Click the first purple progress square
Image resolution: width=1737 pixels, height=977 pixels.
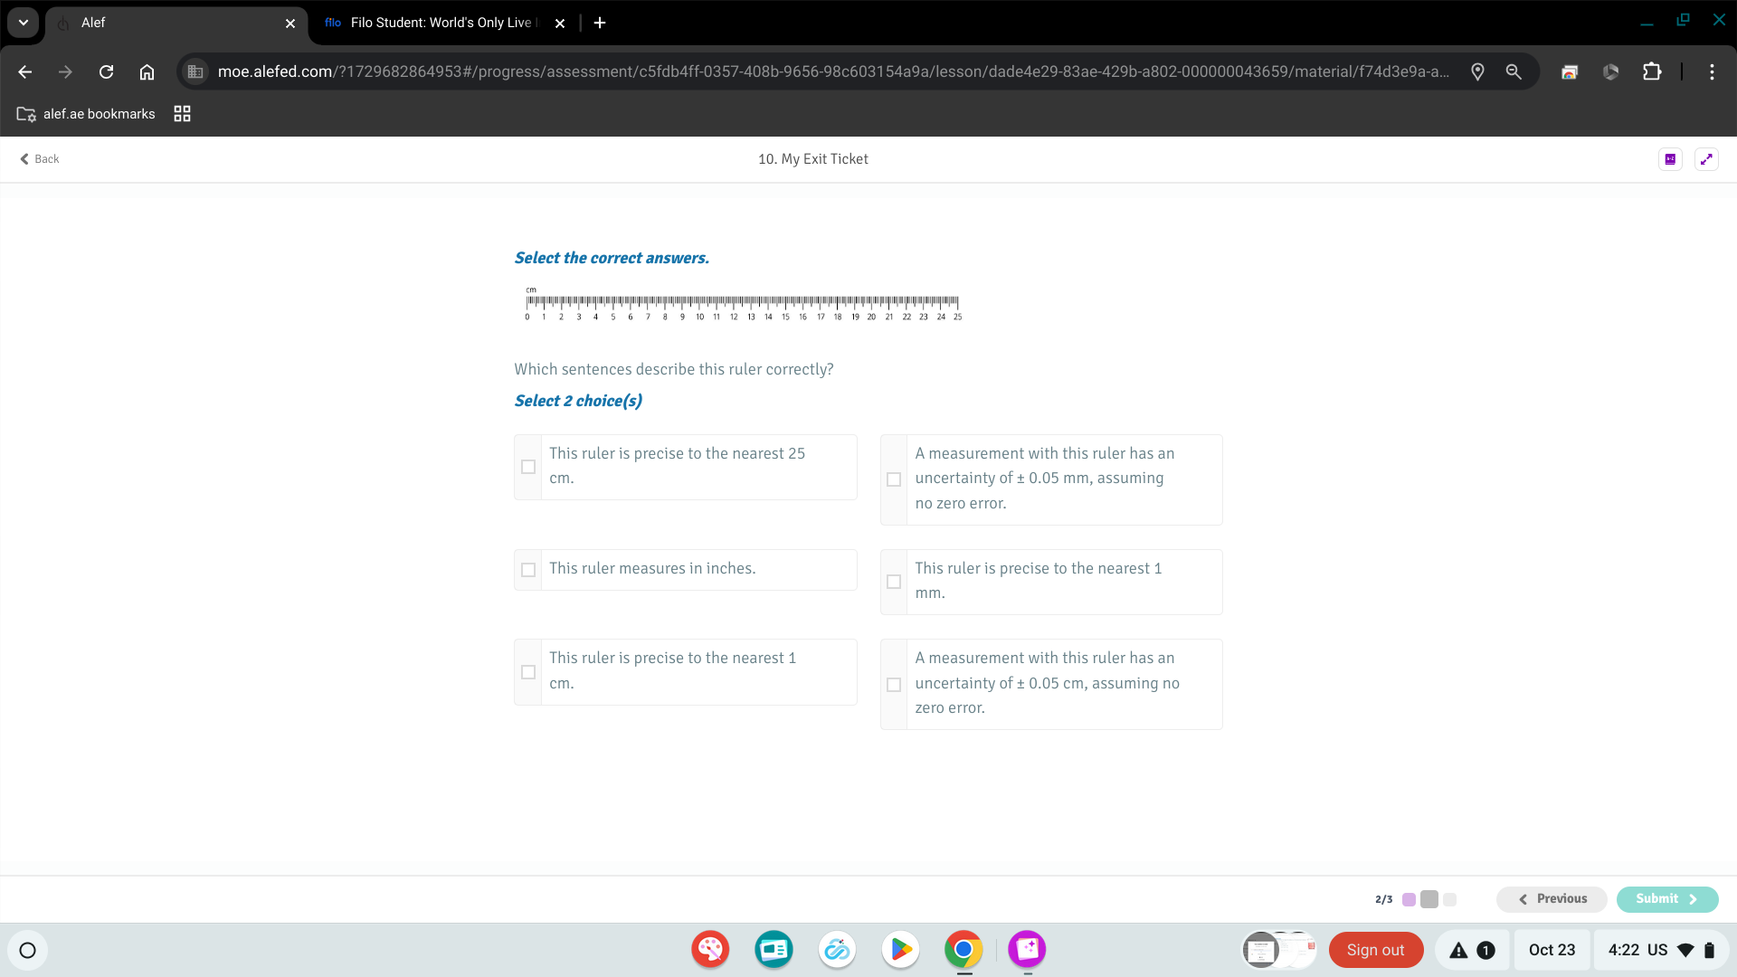tap(1409, 899)
